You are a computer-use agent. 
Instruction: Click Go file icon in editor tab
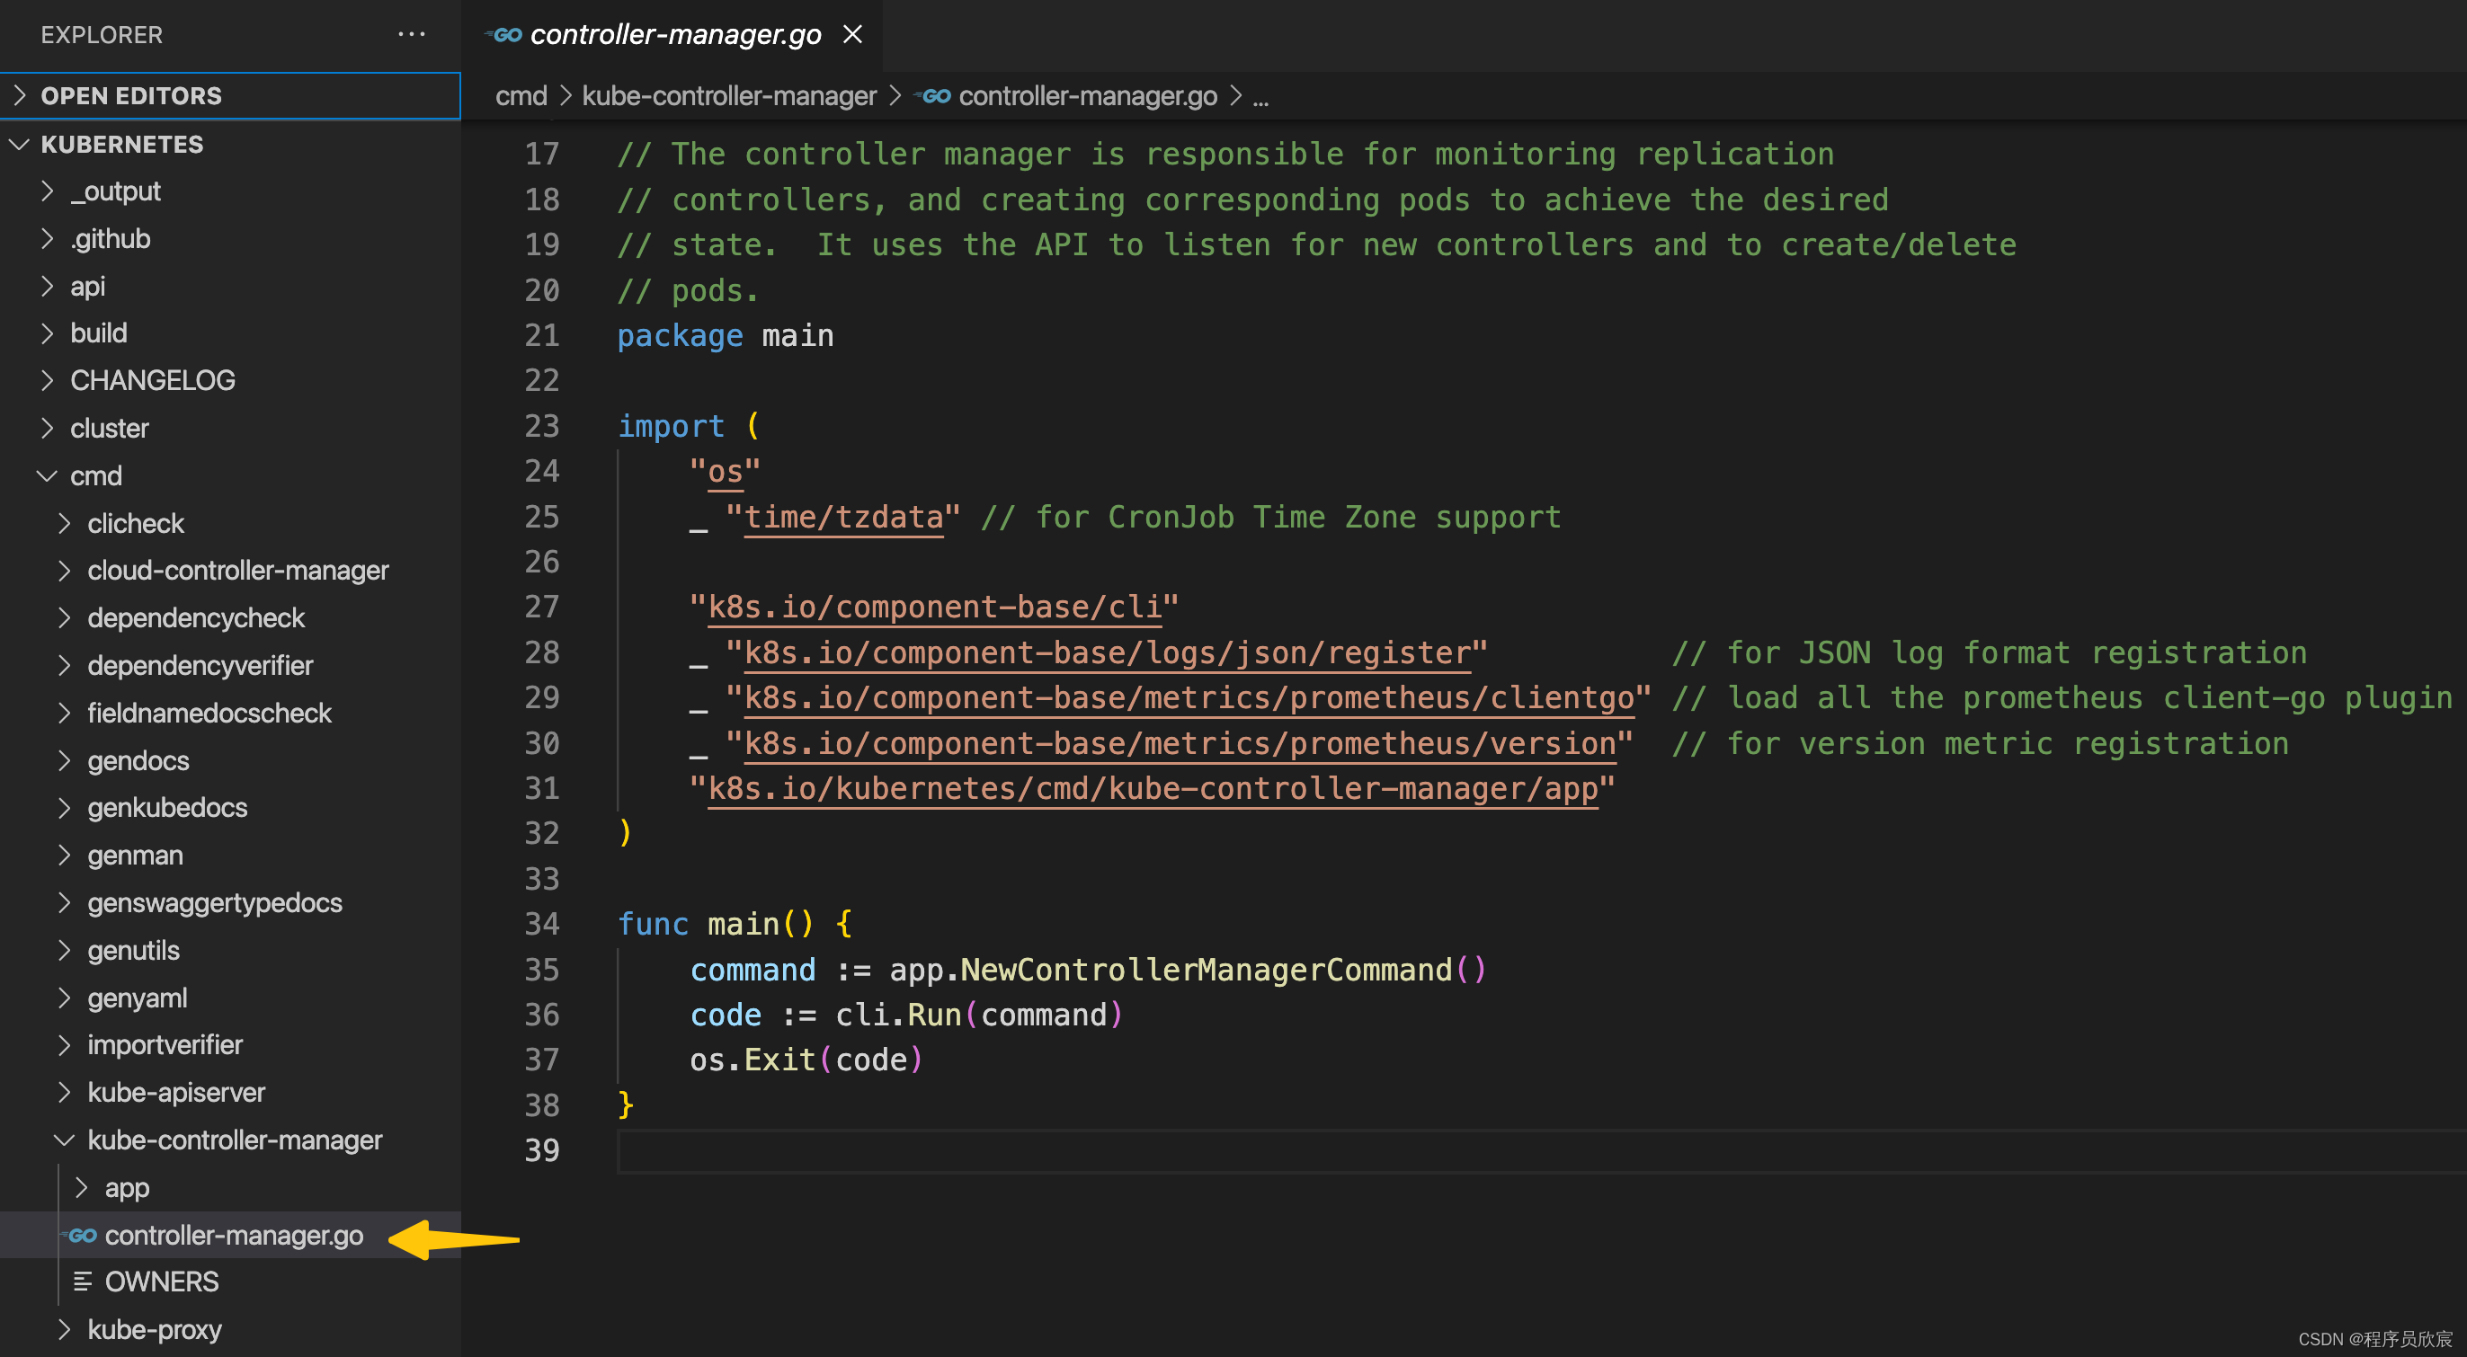click(x=503, y=35)
